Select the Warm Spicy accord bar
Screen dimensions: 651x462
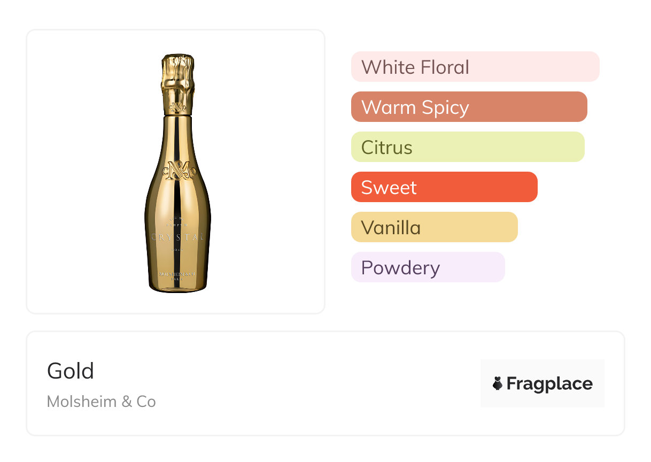tap(469, 107)
